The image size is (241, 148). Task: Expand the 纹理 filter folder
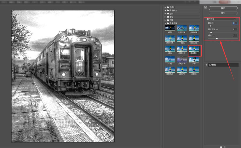(165, 20)
